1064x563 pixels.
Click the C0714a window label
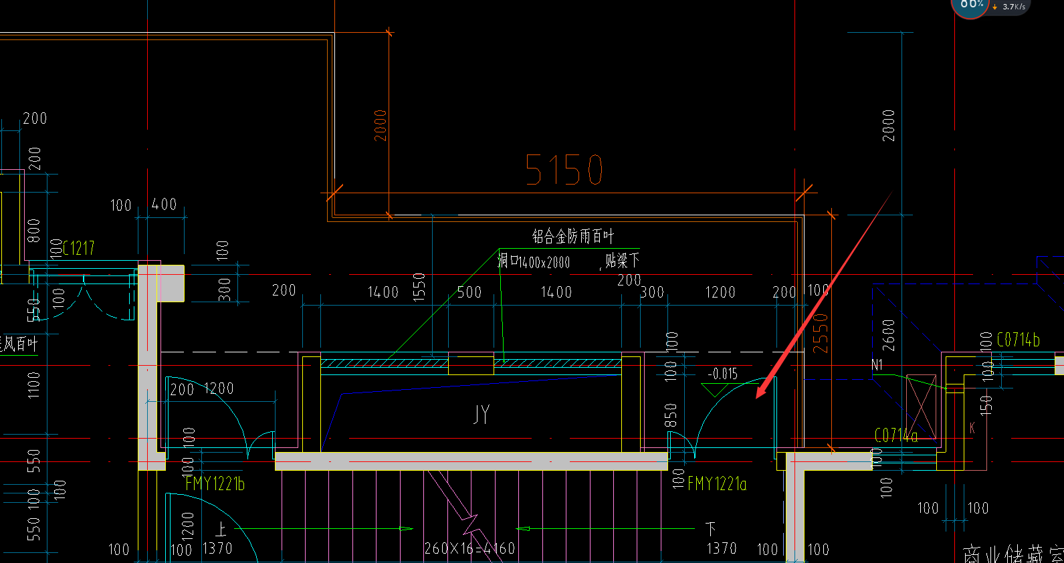[896, 436]
